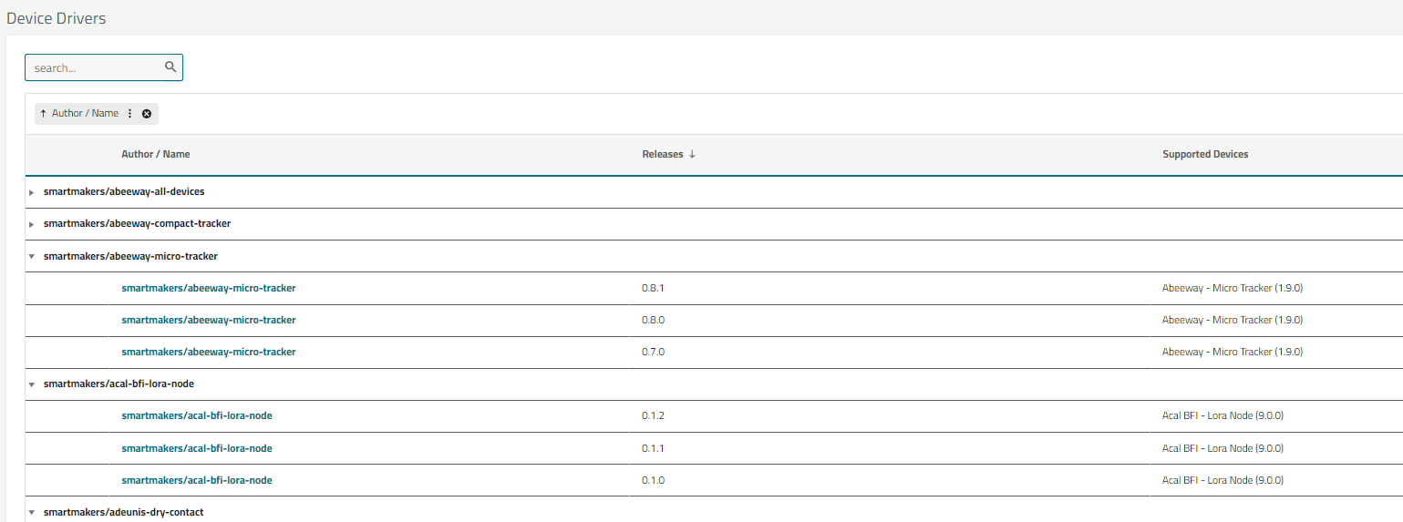
Task: Expand the smartmakers/abeeway-all-devices group
Action: 32,192
